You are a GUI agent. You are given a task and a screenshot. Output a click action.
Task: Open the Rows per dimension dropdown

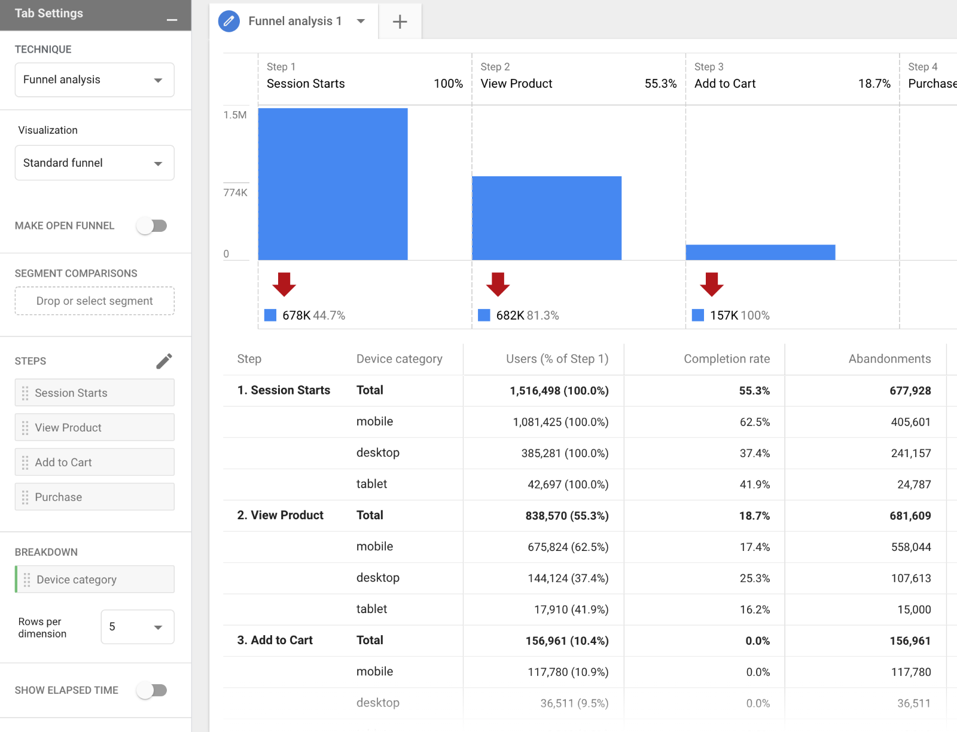(x=137, y=627)
